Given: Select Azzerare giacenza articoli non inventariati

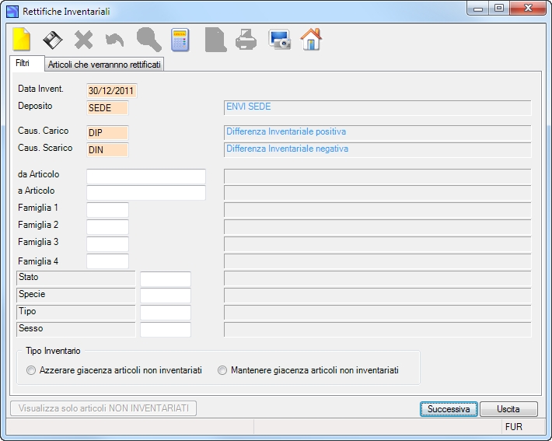Looking at the screenshot, I should pos(114,370).
